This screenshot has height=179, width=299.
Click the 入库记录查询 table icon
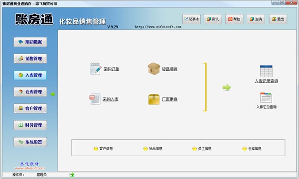266,71
